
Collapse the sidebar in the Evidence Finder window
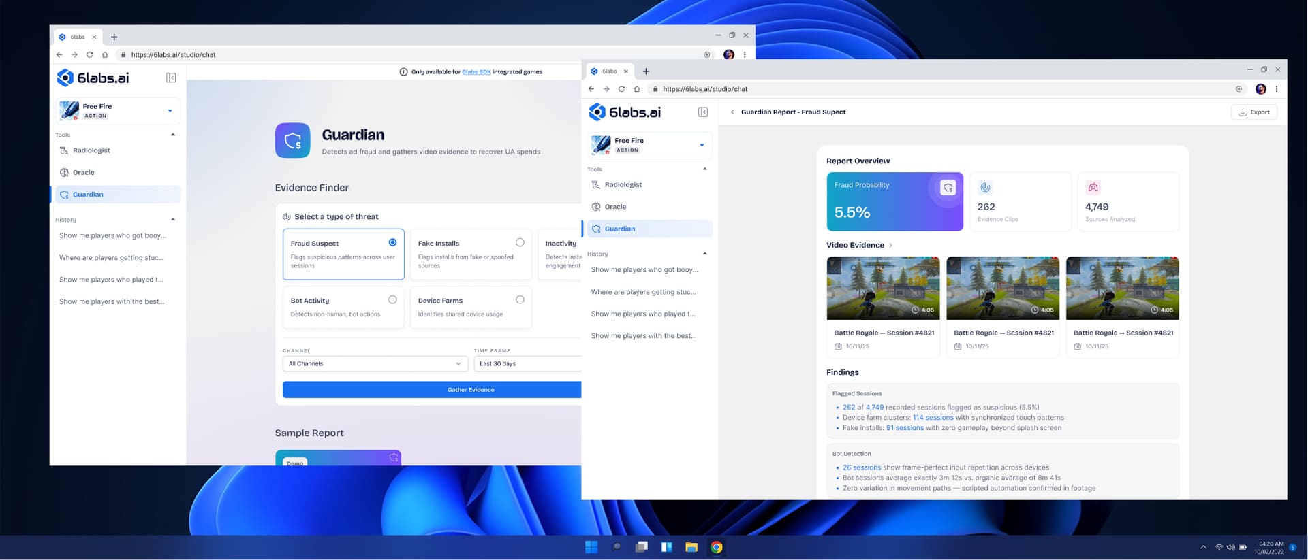pos(171,78)
